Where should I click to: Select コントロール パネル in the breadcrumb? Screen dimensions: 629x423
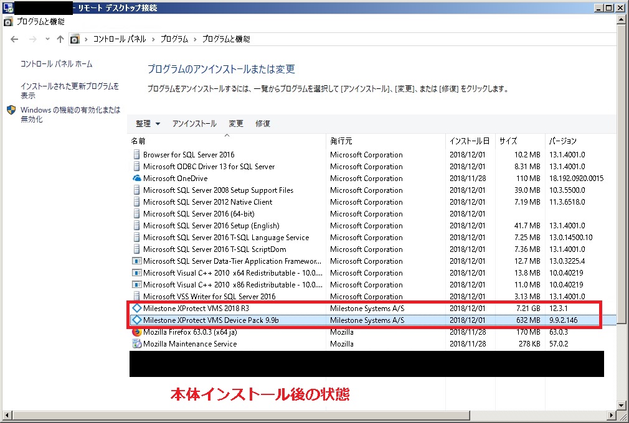[120, 39]
